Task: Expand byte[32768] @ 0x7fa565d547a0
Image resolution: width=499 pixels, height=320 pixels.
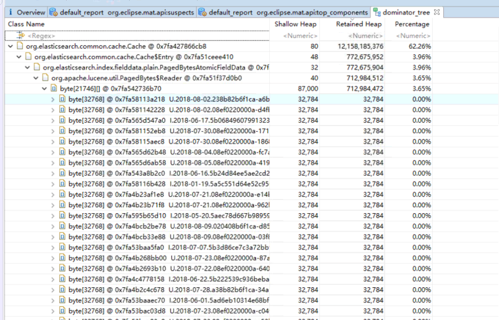Action: 53,121
